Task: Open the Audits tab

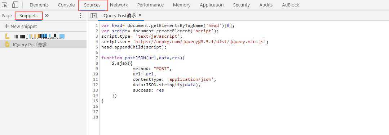Action: (x=266, y=5)
